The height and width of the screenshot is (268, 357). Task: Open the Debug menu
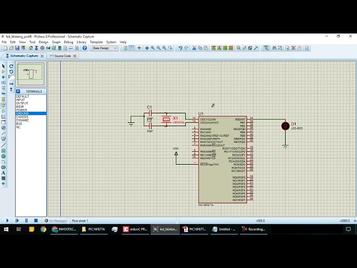69,42
